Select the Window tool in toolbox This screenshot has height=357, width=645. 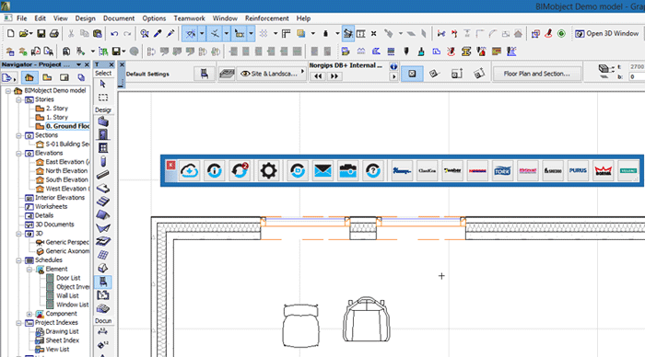pos(103,148)
